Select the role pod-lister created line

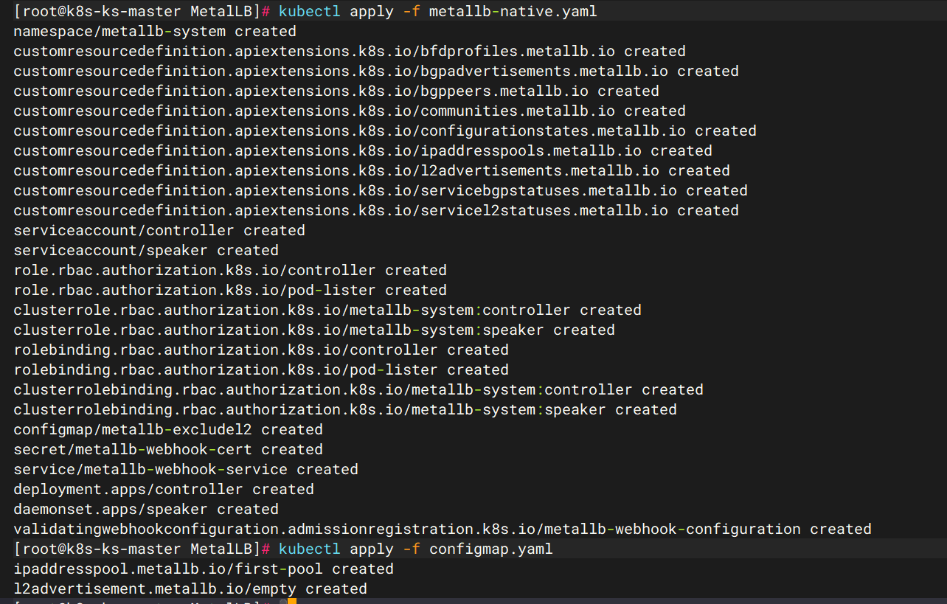click(x=230, y=290)
